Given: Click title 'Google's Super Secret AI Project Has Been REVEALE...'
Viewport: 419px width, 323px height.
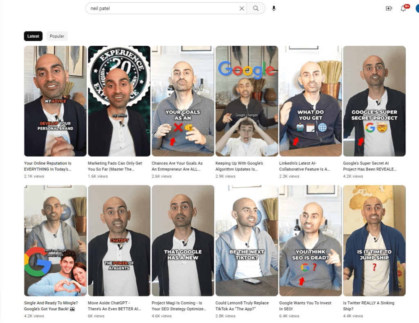Looking at the screenshot, I should click(370, 166).
